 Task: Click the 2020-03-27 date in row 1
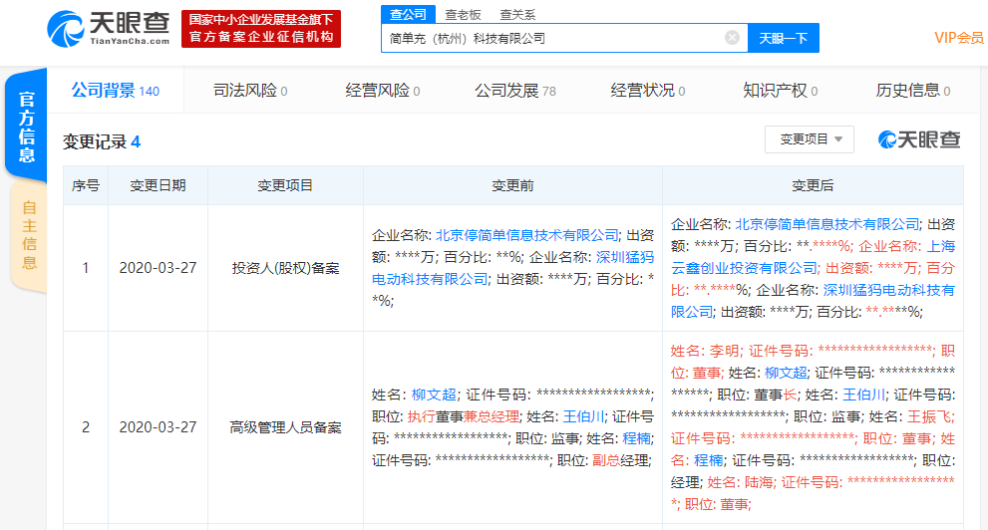pyautogui.click(x=159, y=268)
